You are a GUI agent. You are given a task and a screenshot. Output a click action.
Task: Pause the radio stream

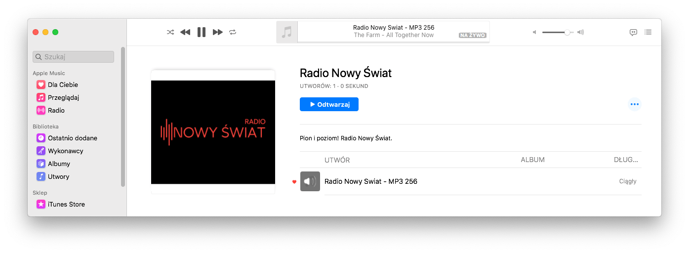tap(202, 32)
